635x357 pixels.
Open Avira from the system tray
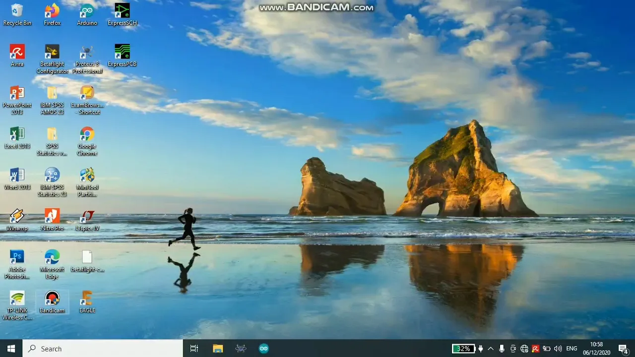pyautogui.click(x=536, y=349)
